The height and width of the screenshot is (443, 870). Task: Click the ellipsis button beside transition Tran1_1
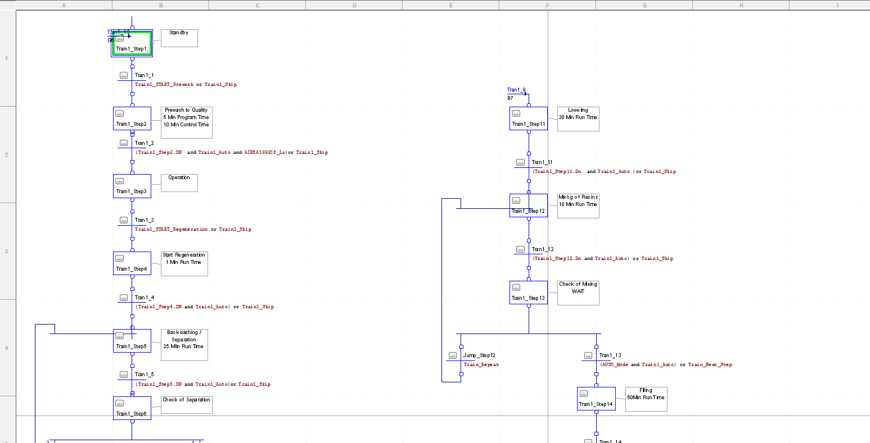124,75
